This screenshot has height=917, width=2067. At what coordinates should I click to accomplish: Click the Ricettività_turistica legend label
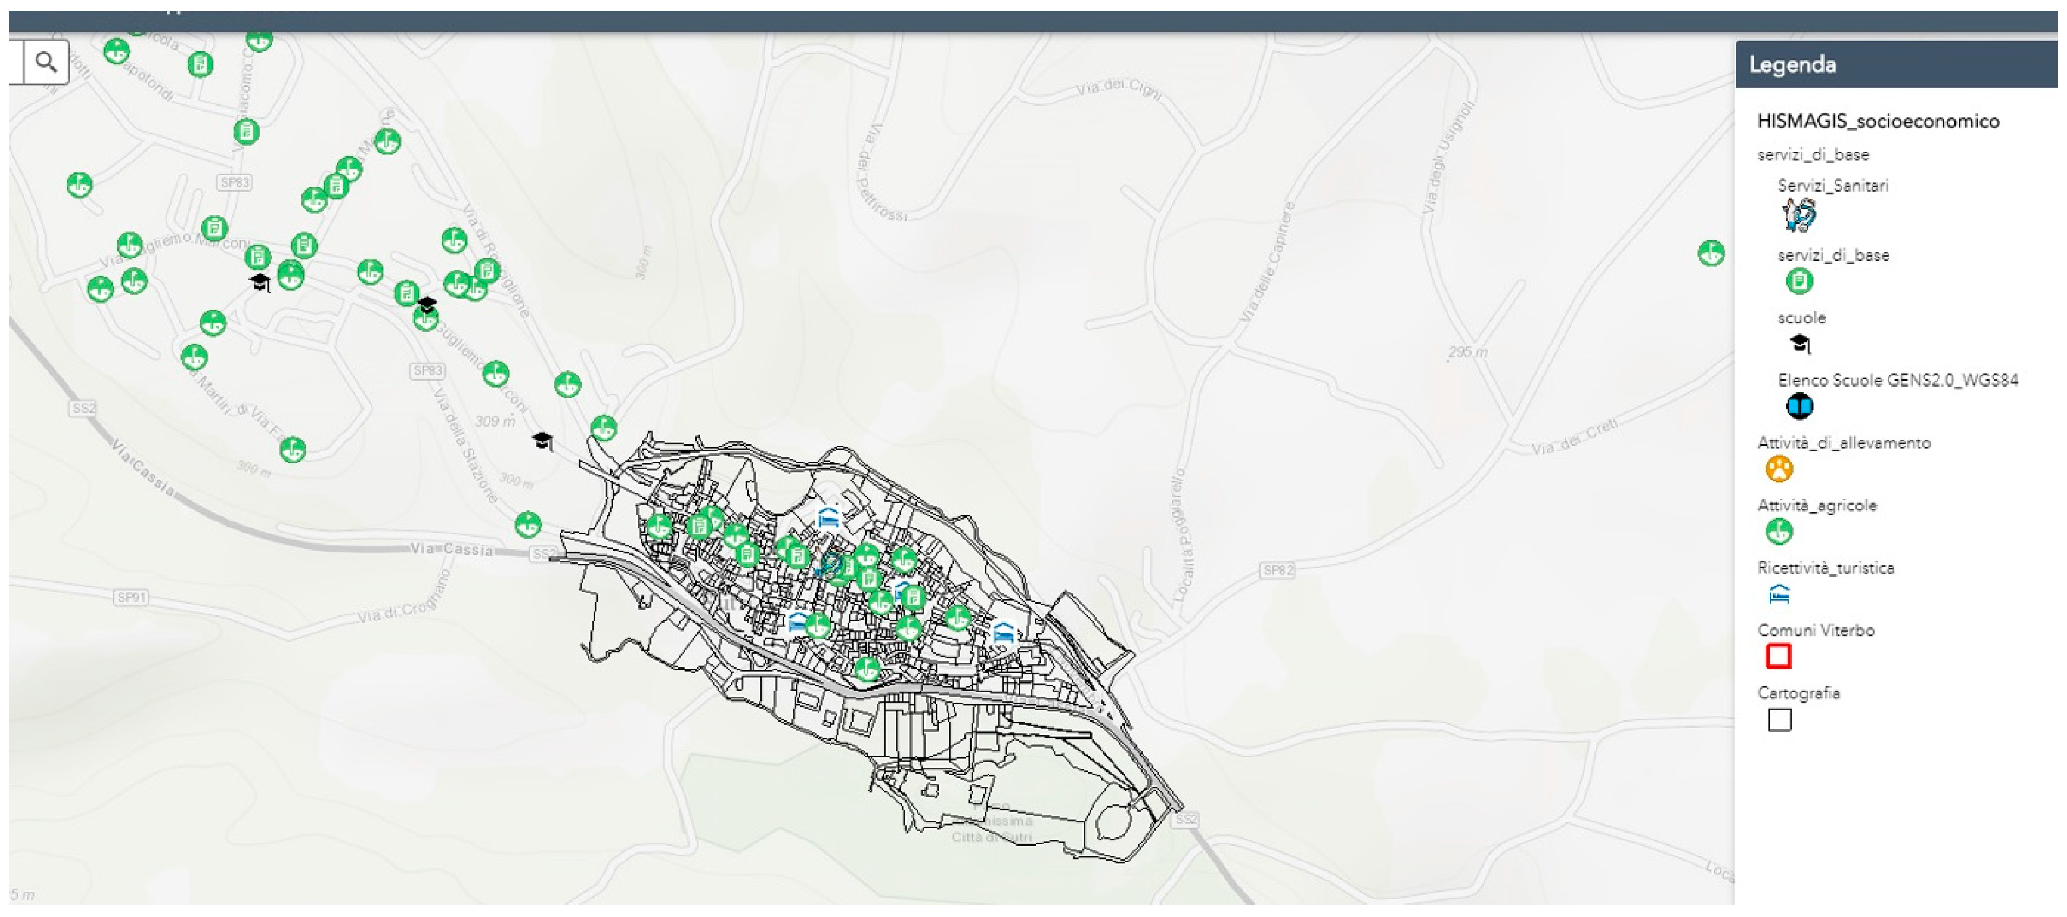[1826, 567]
